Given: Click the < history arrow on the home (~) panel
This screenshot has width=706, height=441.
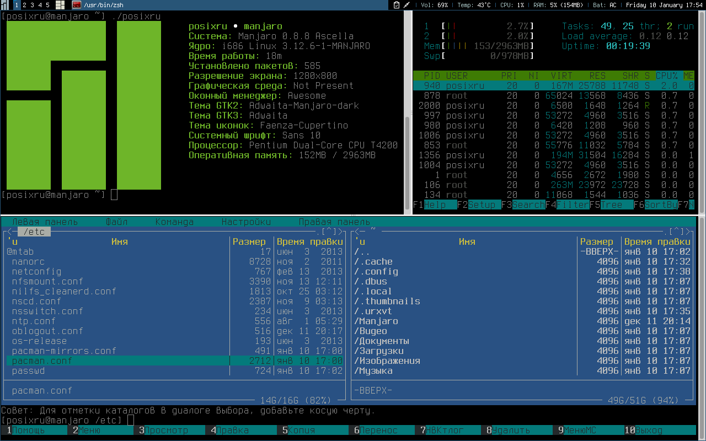Looking at the screenshot, I should (356, 232).
